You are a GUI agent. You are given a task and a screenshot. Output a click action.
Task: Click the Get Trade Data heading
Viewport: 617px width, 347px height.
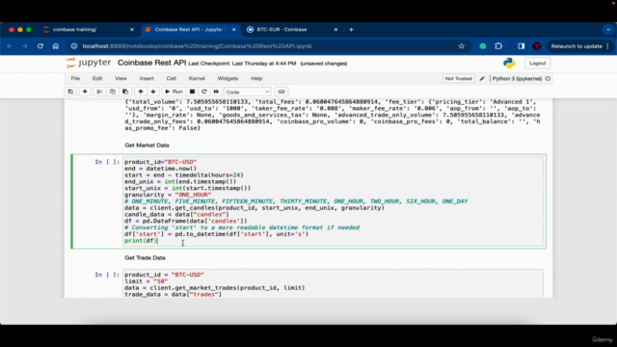point(145,257)
